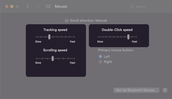Screen dimensions: 172x99
Task: Select Right as primary mouse button
Action: click(100, 62)
